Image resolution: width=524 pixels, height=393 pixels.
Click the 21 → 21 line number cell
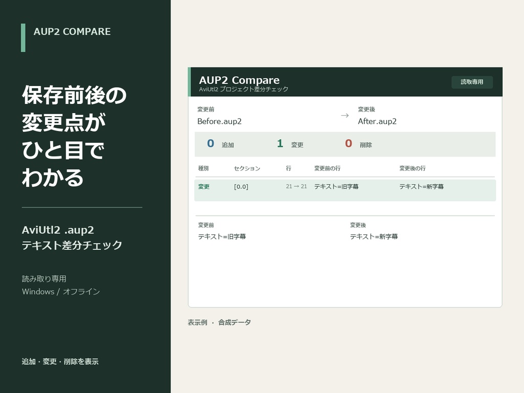(296, 186)
